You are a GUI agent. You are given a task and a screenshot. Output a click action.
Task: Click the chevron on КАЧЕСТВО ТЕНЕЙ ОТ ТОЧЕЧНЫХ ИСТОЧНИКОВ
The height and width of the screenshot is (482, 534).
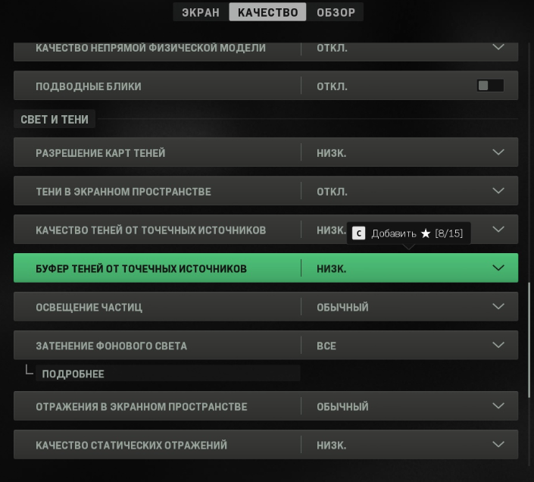pos(498,229)
